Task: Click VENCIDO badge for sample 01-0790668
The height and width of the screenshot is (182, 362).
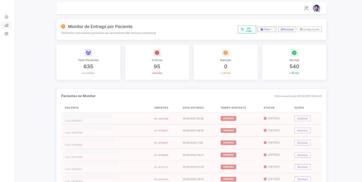Action: [x=228, y=155]
